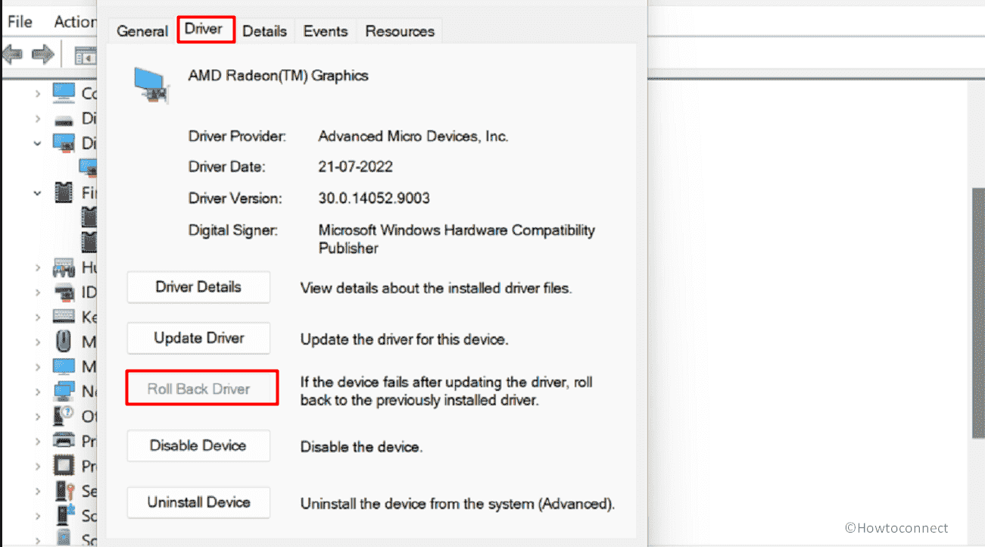
Task: Select the IDE controllers category icon
Action: [64, 292]
